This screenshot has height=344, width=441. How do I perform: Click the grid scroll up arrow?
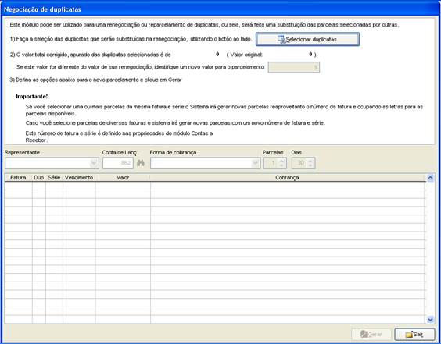(x=430, y=178)
